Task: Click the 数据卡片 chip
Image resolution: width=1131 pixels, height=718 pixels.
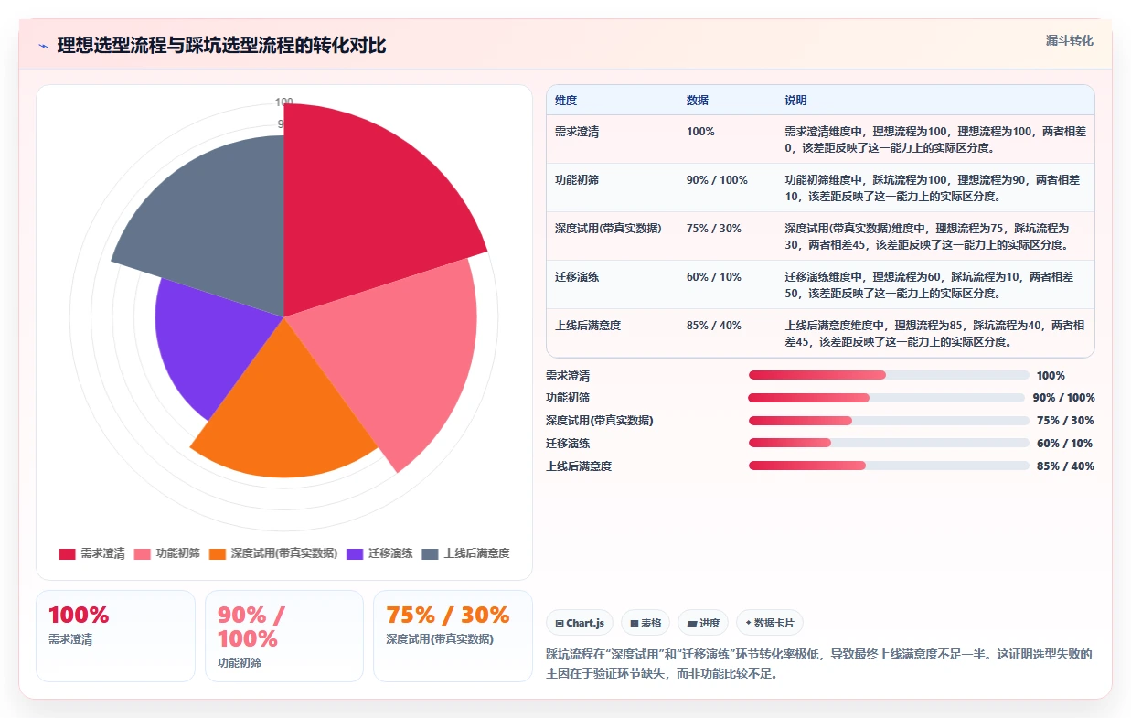Action: point(770,623)
